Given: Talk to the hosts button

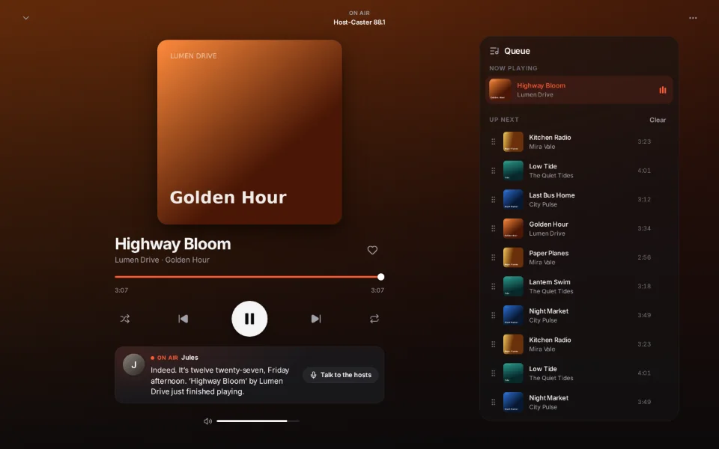Looking at the screenshot, I should (341, 375).
